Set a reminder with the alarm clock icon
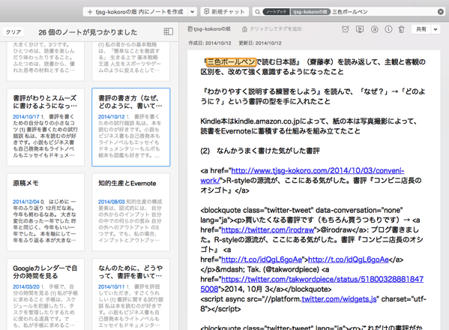 346,29
